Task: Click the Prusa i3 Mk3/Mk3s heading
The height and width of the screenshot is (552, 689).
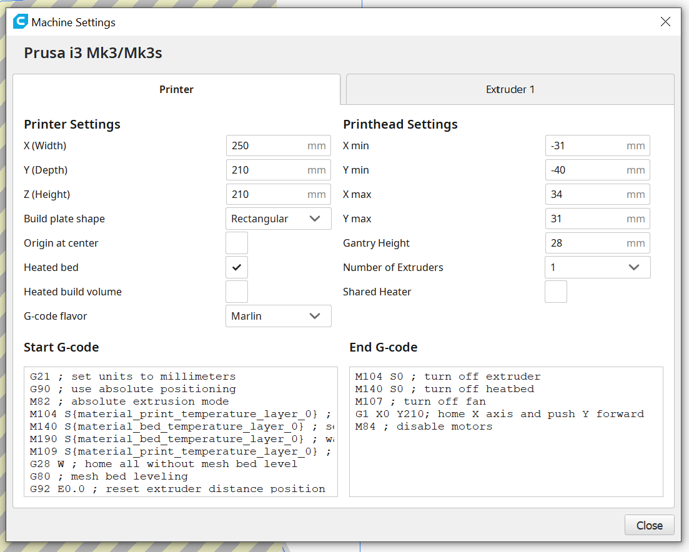Action: pos(92,52)
